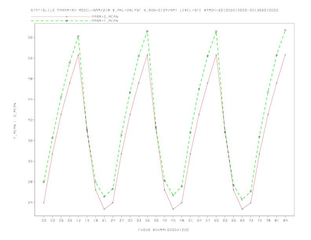
Task: Click the y-axis tick label 28
Action: tap(30, 182)
